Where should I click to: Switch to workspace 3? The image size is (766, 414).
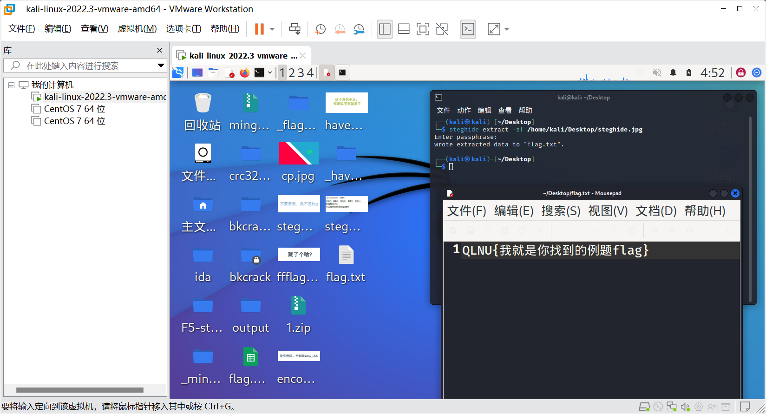click(x=301, y=73)
